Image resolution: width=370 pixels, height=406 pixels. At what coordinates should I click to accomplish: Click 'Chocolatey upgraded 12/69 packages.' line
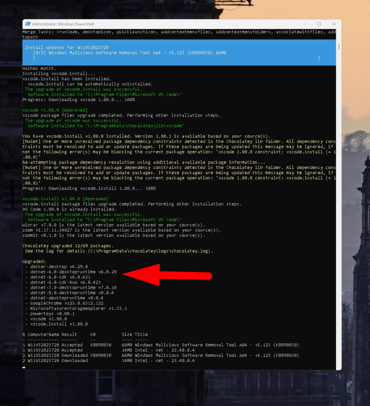click(x=68, y=245)
